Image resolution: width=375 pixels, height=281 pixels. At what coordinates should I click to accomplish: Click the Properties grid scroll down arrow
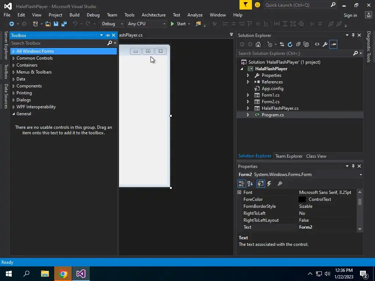point(360,229)
